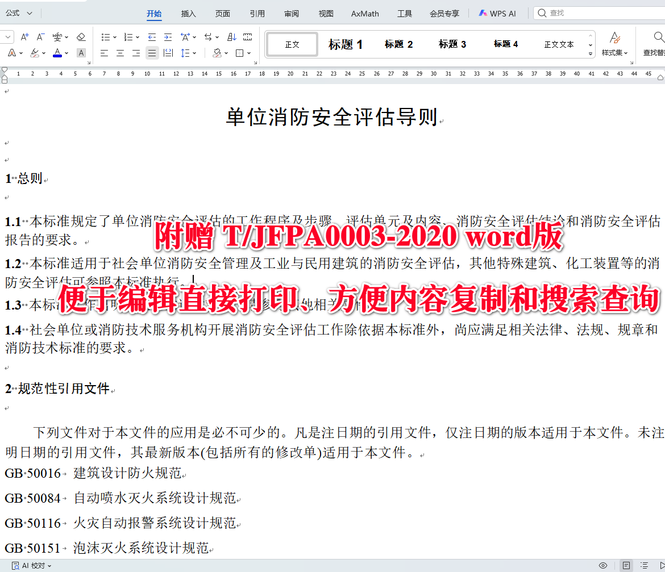665x572 pixels.
Task: Click the Clear Formatting eraser icon
Action: click(81, 36)
